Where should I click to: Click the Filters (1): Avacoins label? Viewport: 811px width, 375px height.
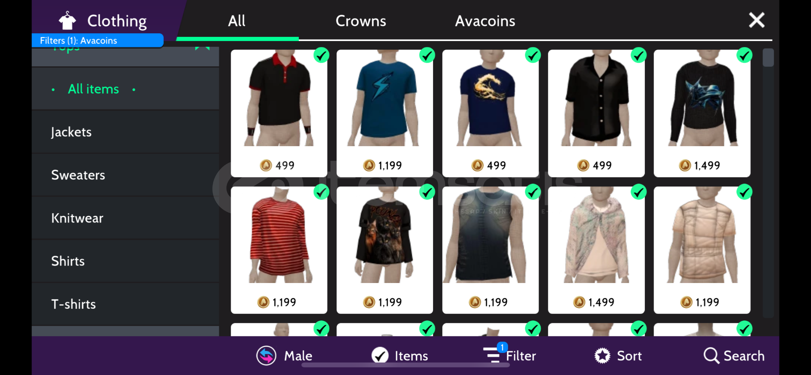(78, 41)
